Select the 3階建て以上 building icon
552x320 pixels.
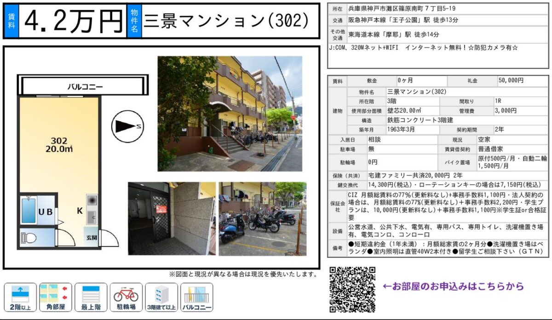(x=161, y=297)
